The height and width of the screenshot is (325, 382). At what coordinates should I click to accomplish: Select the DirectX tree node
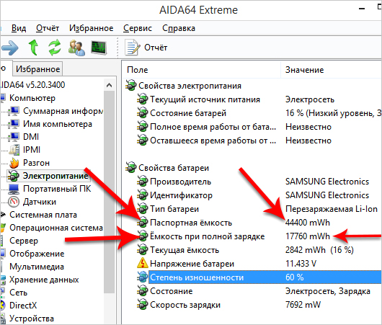23,306
